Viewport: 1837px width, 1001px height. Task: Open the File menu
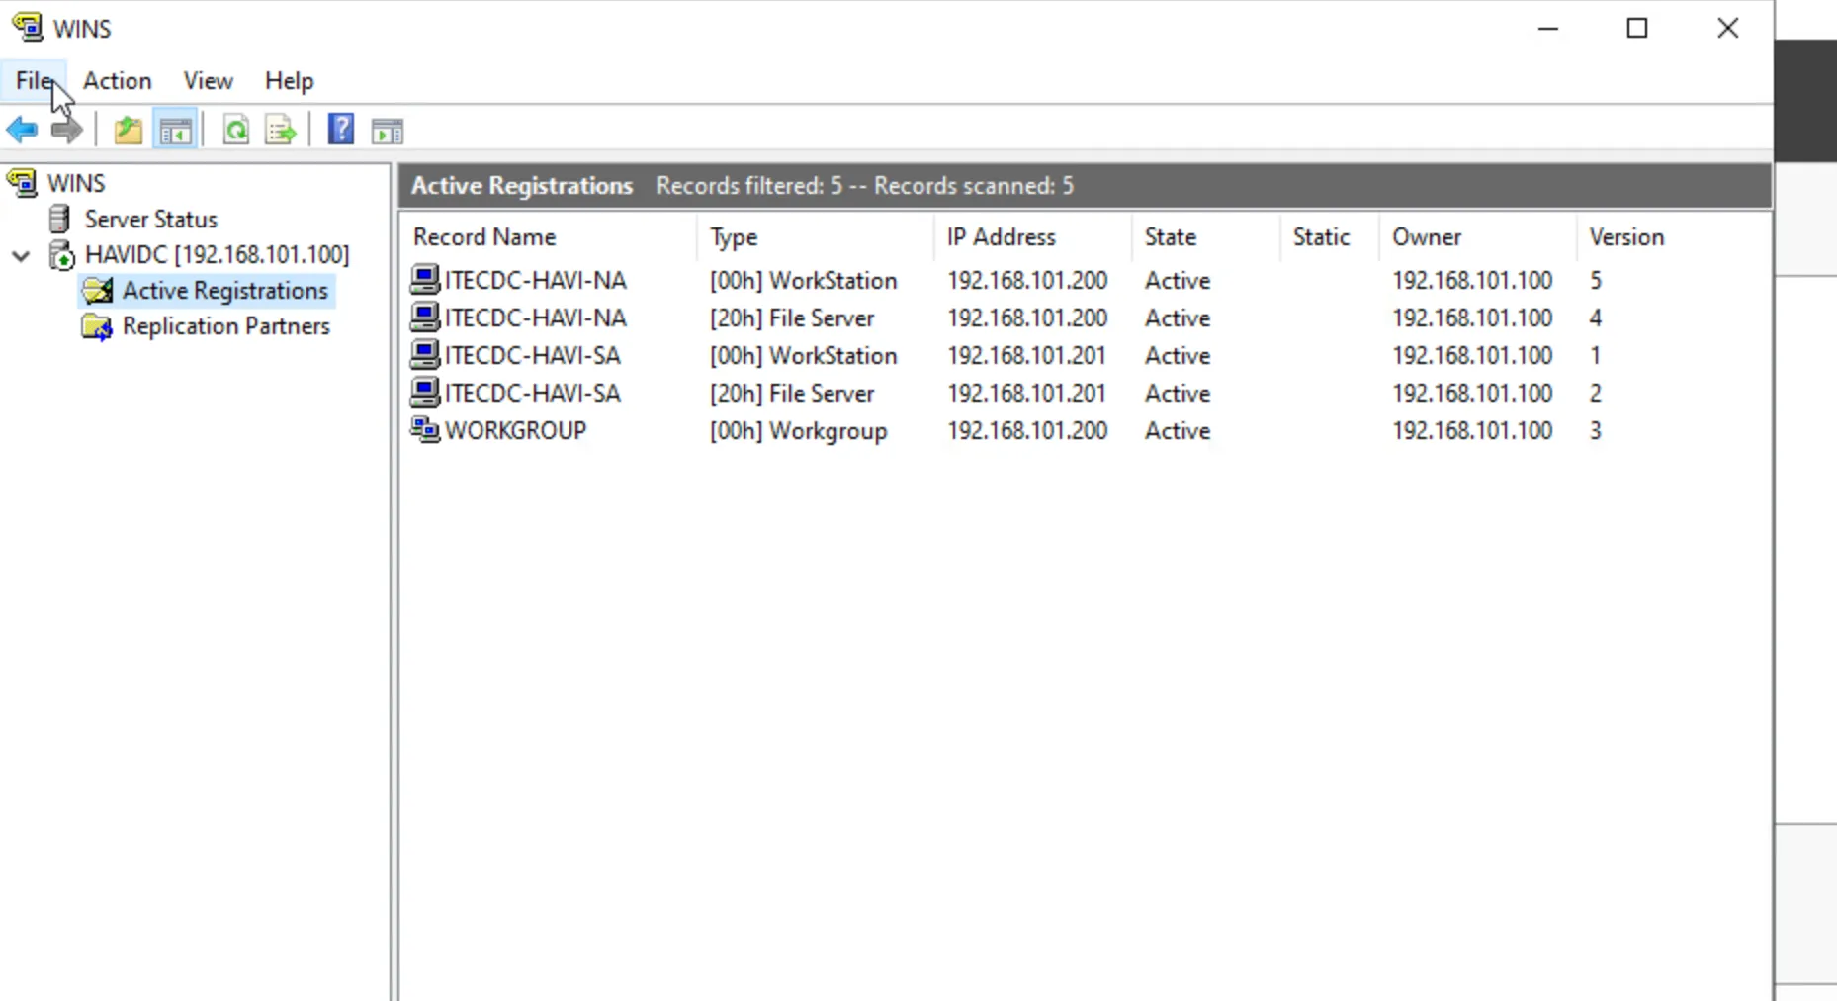(x=34, y=81)
